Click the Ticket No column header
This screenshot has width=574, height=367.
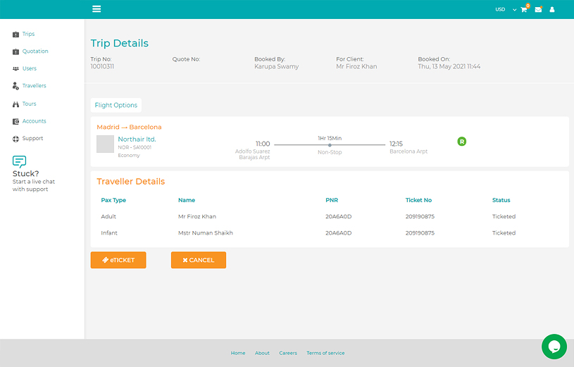point(418,200)
